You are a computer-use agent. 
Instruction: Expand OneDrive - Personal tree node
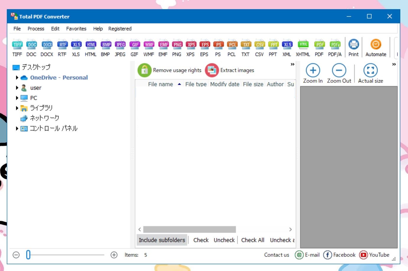pos(17,78)
